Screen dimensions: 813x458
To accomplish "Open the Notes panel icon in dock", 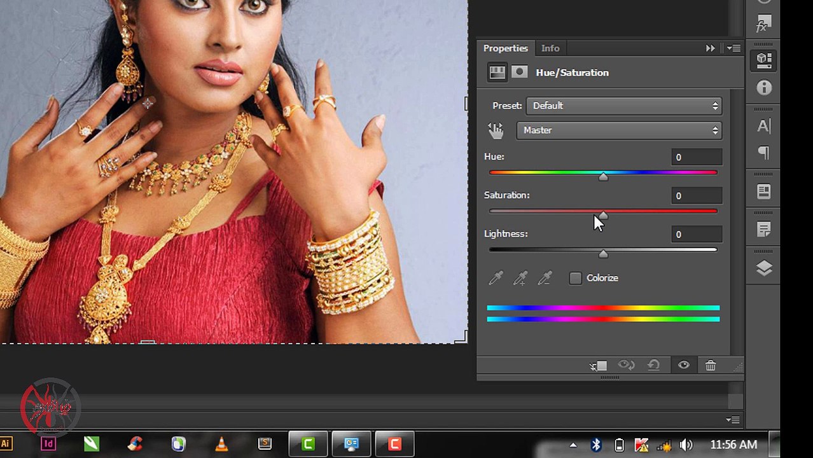I will pos(763,230).
